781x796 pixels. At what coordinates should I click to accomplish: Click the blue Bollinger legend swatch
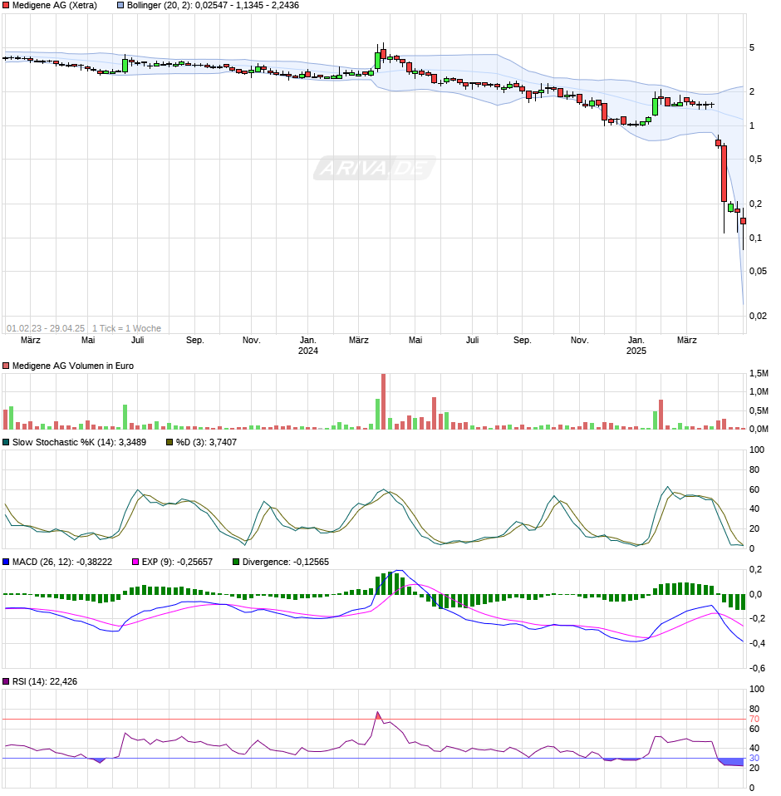click(120, 6)
